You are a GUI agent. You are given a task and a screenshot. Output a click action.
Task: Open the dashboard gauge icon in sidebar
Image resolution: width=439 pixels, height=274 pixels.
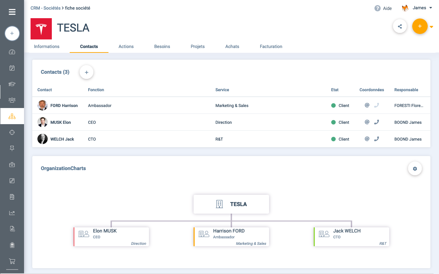(12, 52)
